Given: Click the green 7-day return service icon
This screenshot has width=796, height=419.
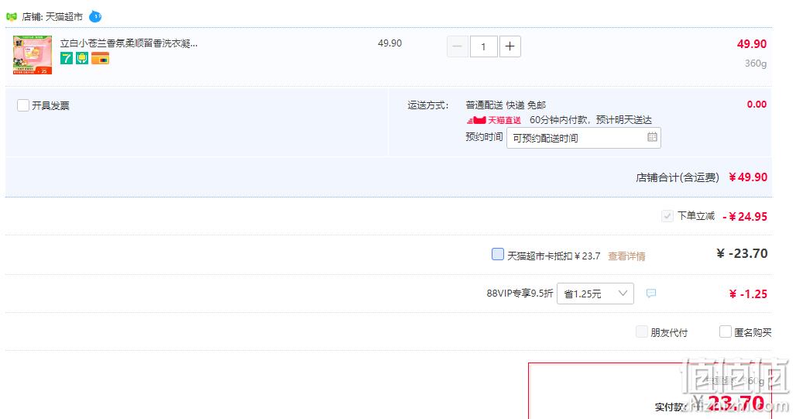Looking at the screenshot, I should [66, 58].
